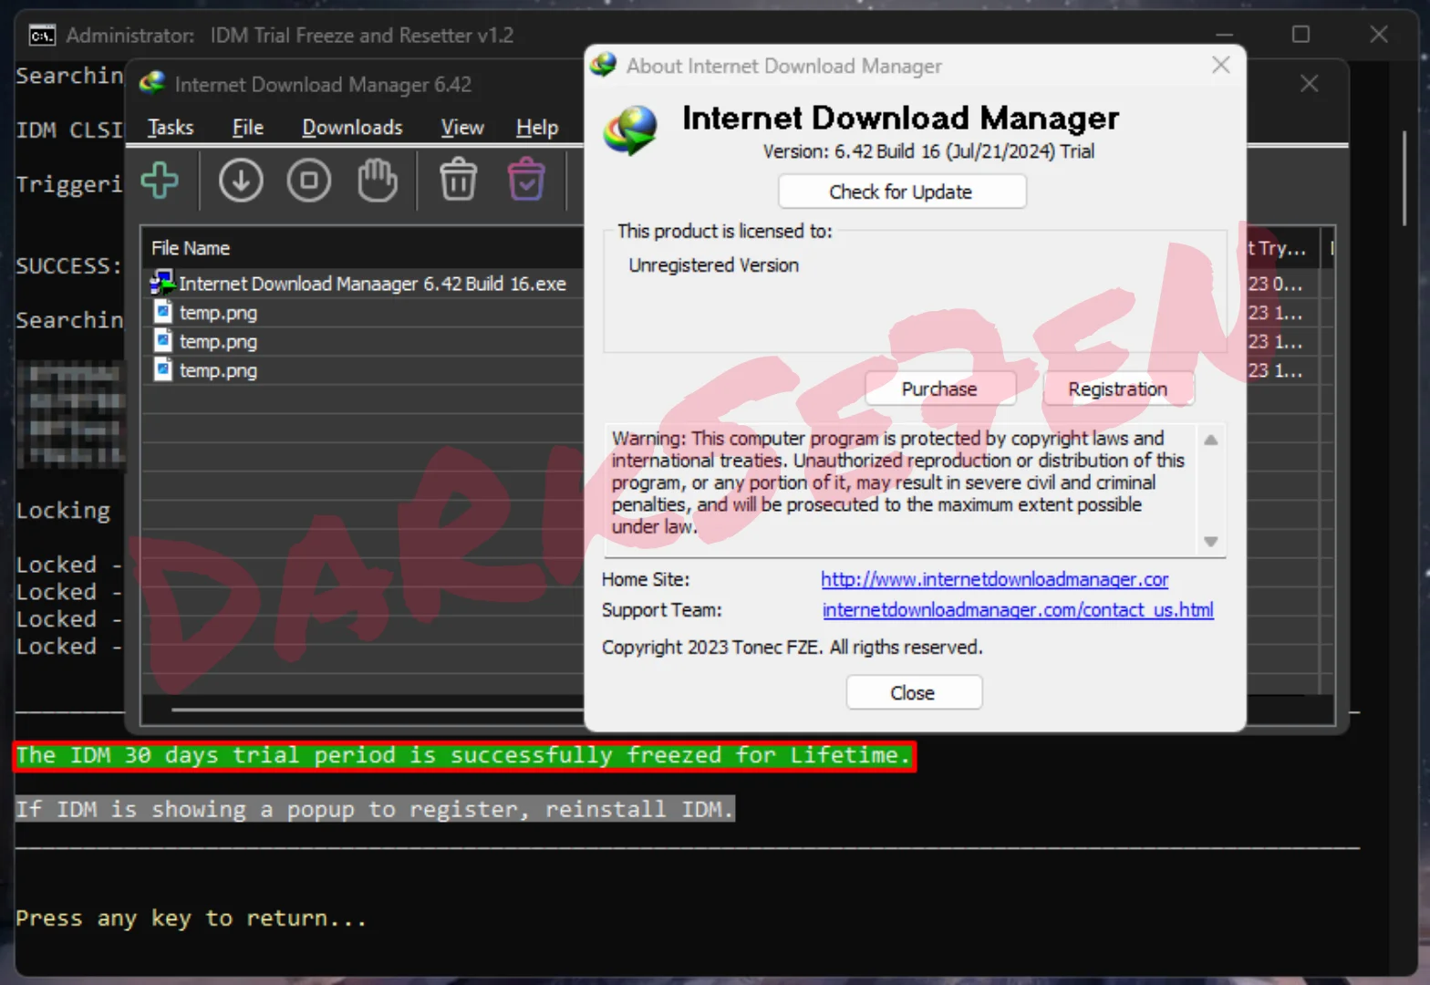Select Internet Download Manaager 6.42 Build 16.exe row
The image size is (1430, 985).
point(363,284)
